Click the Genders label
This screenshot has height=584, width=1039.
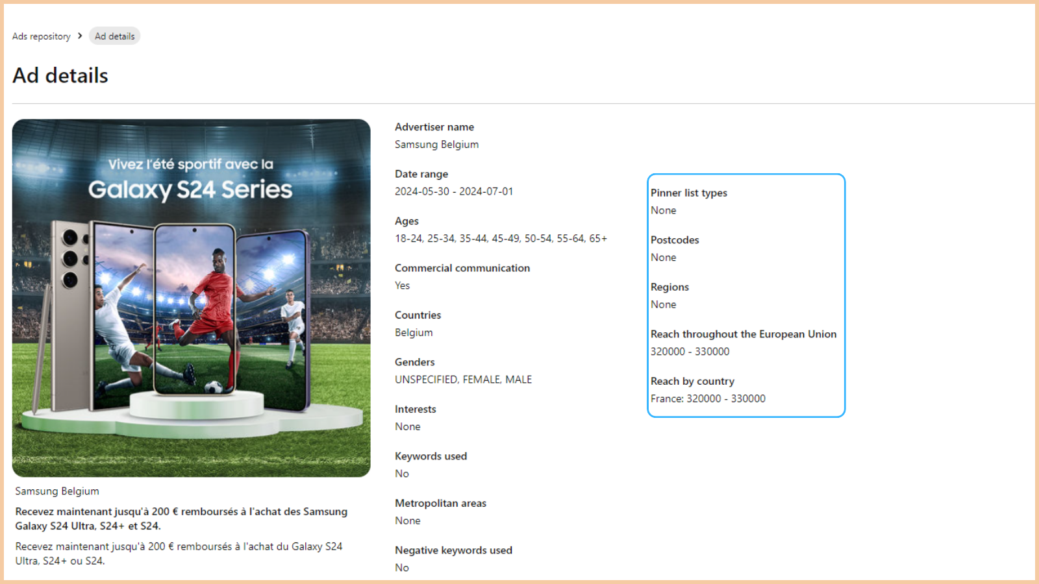click(414, 362)
